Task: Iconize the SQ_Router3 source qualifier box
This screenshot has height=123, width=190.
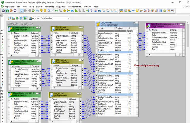Action: (x=80, y=94)
